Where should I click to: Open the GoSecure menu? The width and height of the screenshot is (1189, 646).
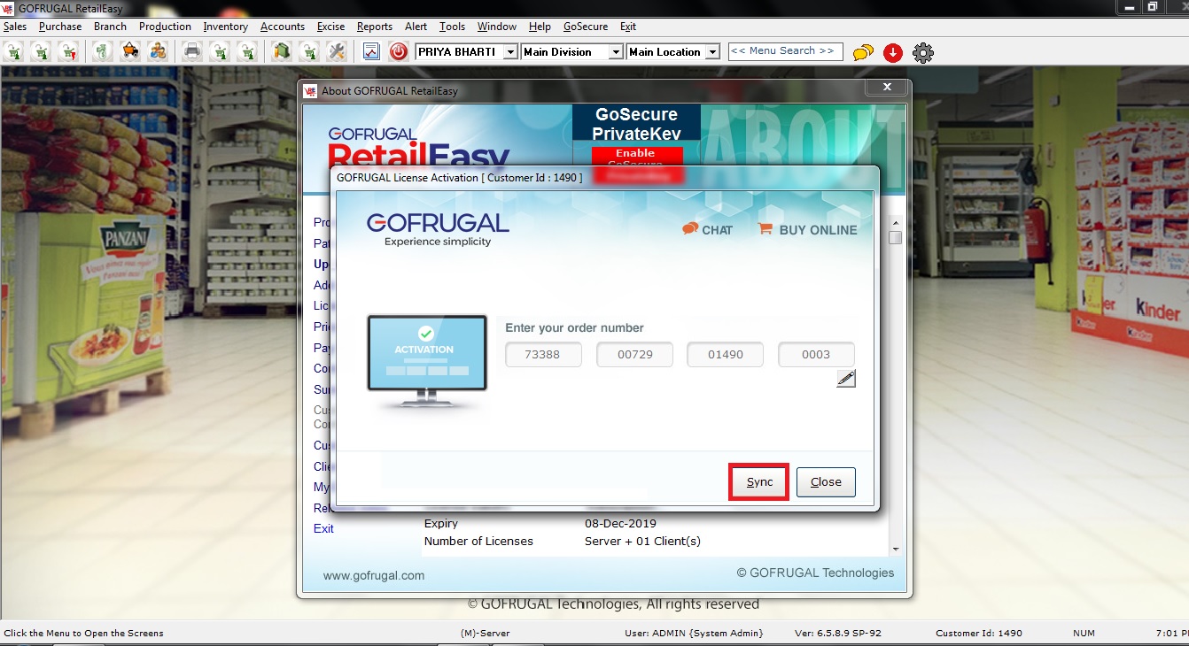pyautogui.click(x=586, y=27)
